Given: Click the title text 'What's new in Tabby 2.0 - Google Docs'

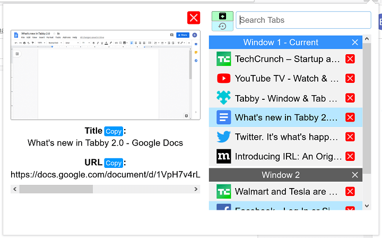Looking at the screenshot, I should pyautogui.click(x=105, y=143).
